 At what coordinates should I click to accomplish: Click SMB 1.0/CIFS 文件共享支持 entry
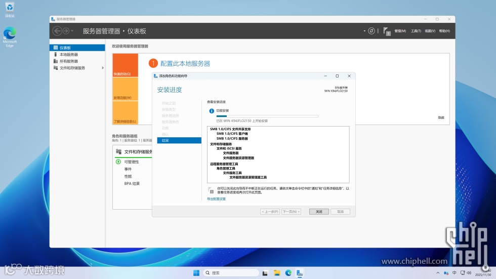coord(230,129)
